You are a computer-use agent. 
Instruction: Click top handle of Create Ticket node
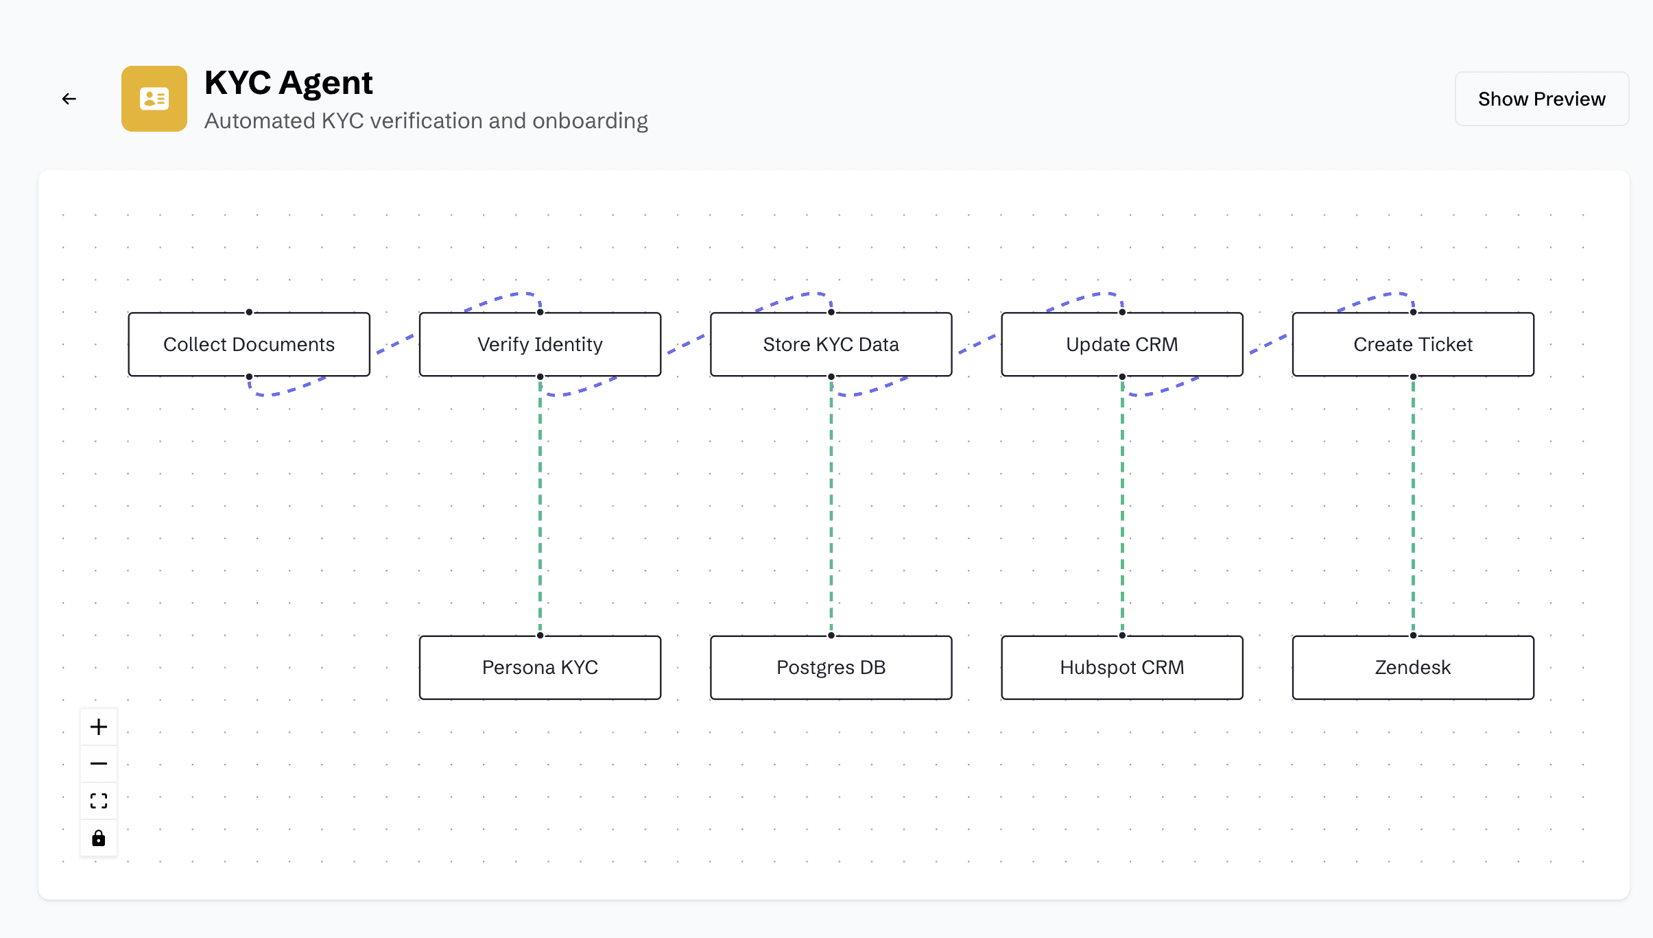[1413, 312]
